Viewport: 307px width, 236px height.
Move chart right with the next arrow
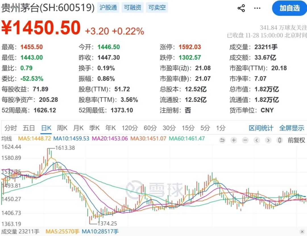[268, 140]
